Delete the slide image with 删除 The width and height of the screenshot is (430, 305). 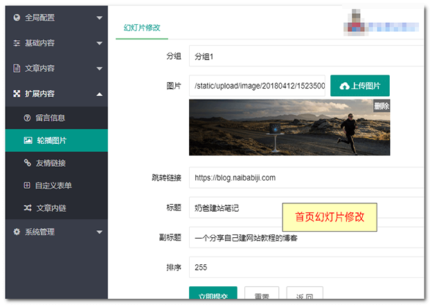coord(382,106)
